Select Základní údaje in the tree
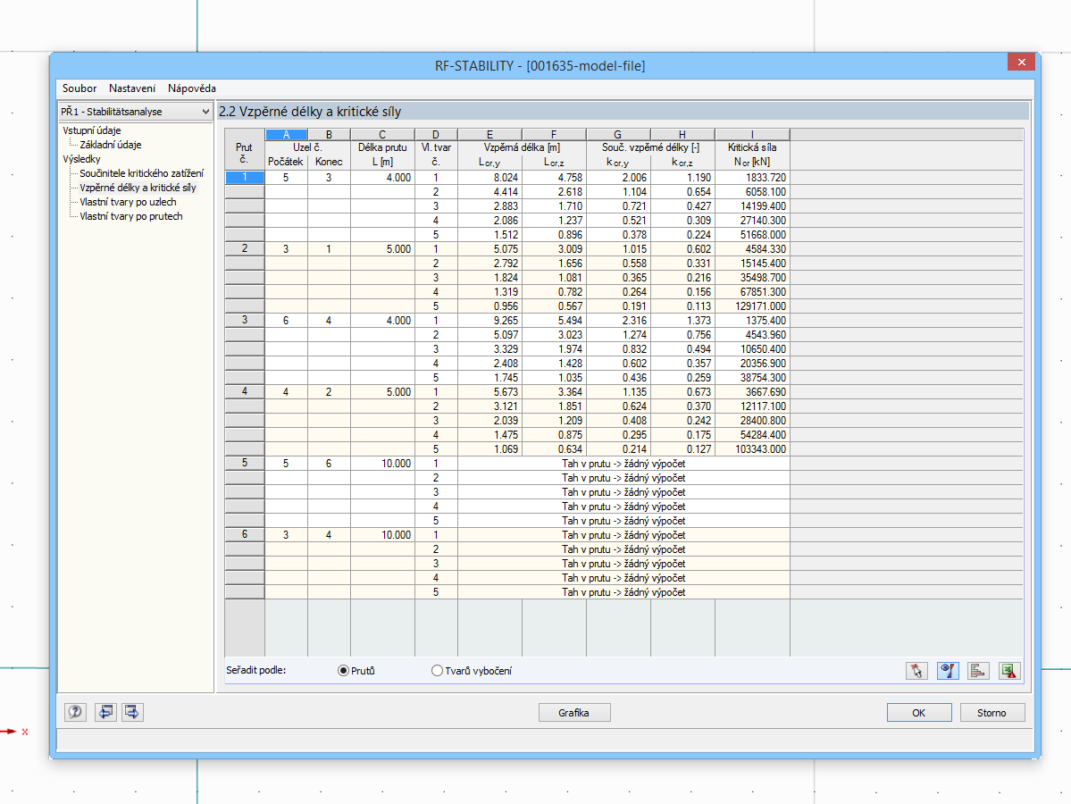 pyautogui.click(x=111, y=145)
